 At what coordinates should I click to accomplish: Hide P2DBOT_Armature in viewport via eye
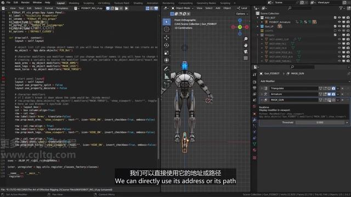[x=339, y=22]
